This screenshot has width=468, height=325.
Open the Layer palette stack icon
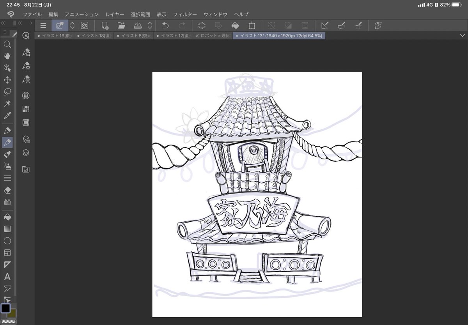point(26,153)
